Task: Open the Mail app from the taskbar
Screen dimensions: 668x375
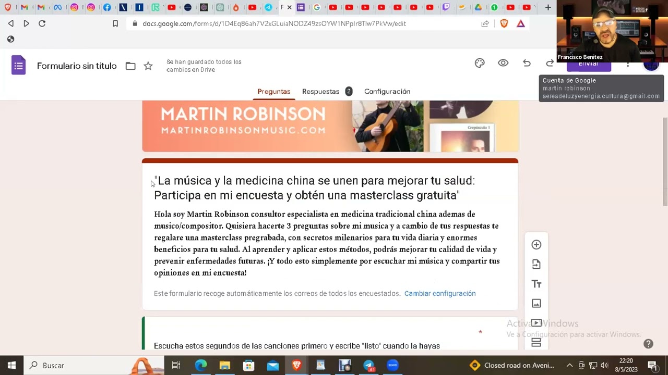Action: [x=272, y=366]
